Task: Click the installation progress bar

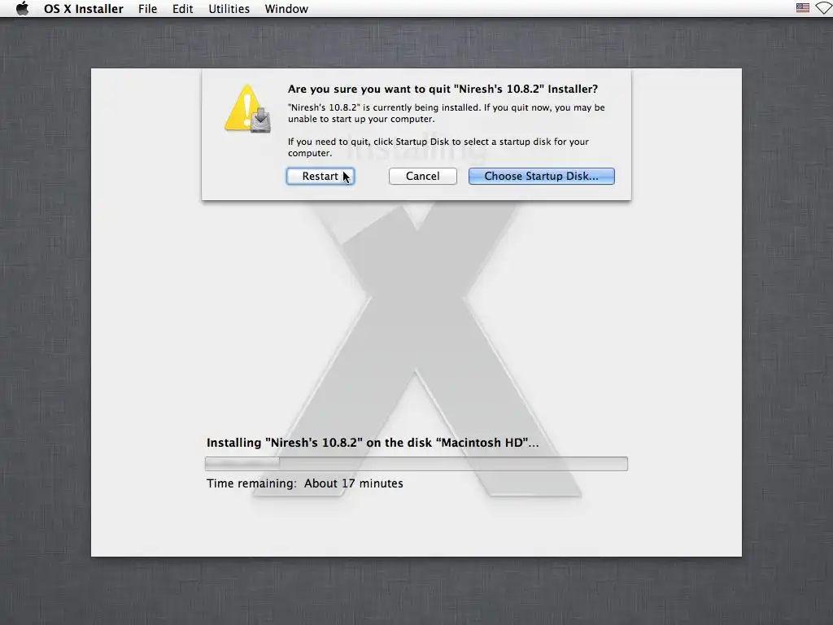Action: click(416, 463)
